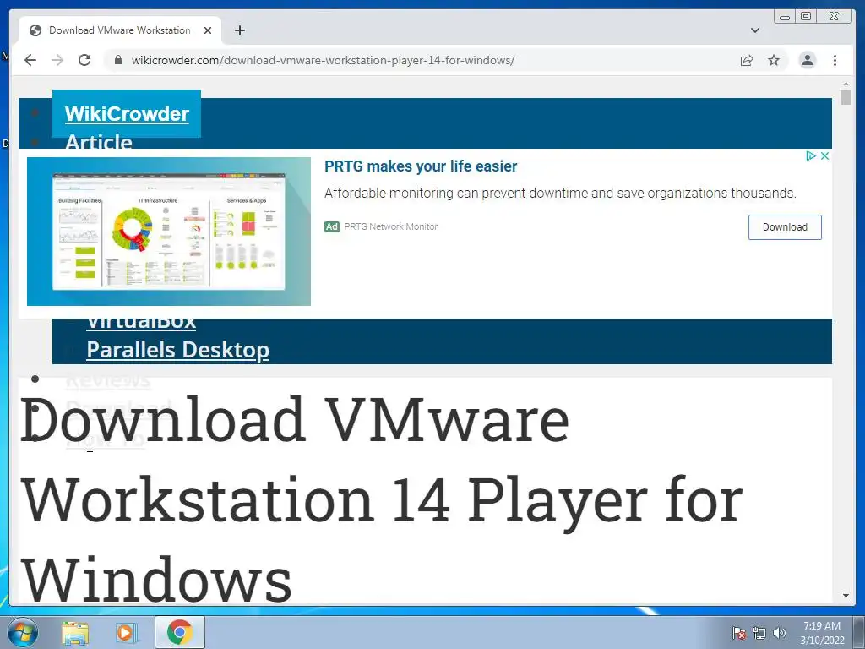Image resolution: width=865 pixels, height=649 pixels.
Task: Reload the current page
Action: pos(84,60)
